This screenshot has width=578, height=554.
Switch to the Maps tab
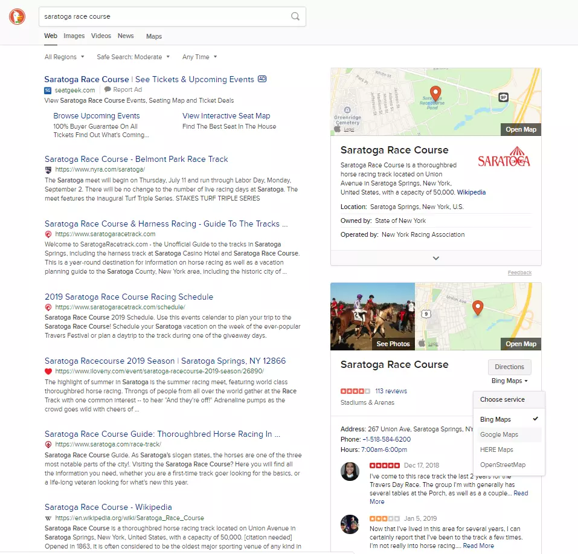153,36
